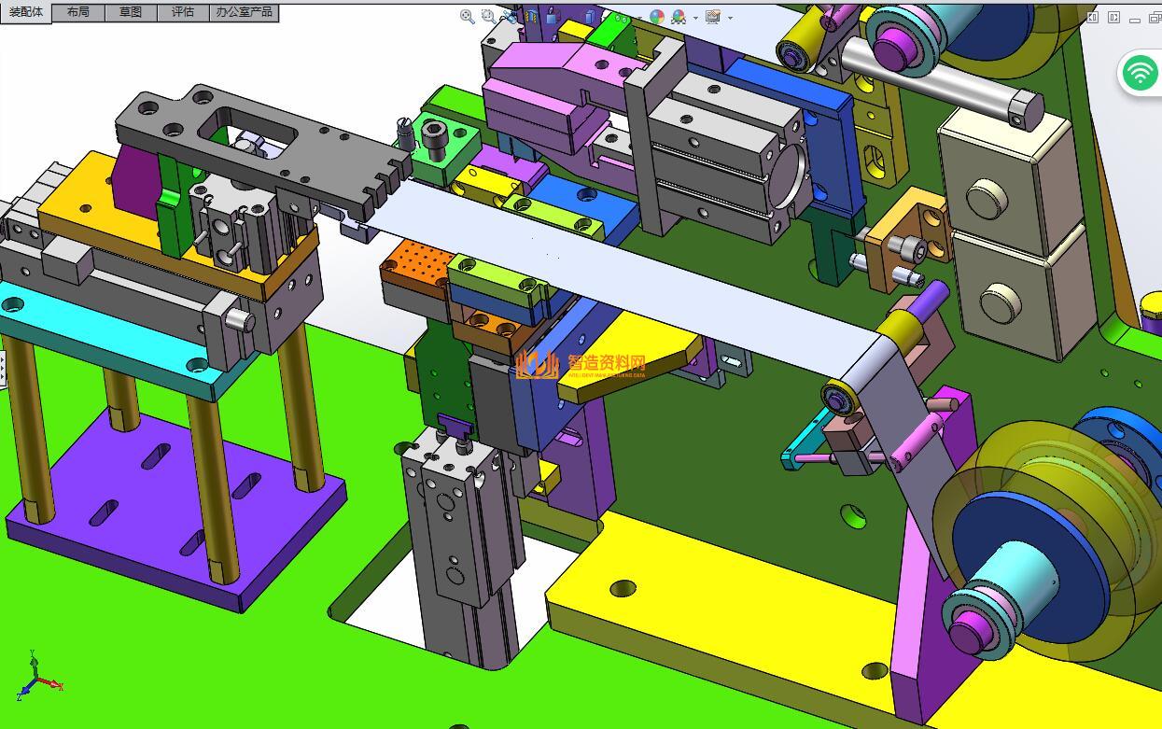Go to the 评估 tab
1162x729 pixels.
(x=183, y=12)
